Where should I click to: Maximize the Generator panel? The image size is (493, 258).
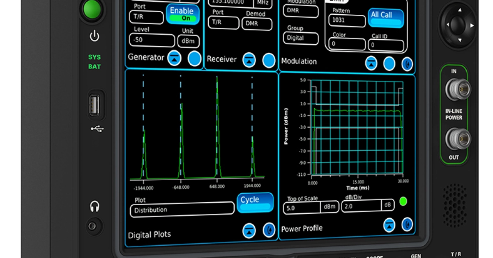click(x=175, y=58)
